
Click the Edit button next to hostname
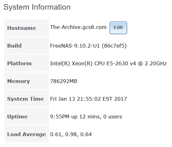[118, 28]
